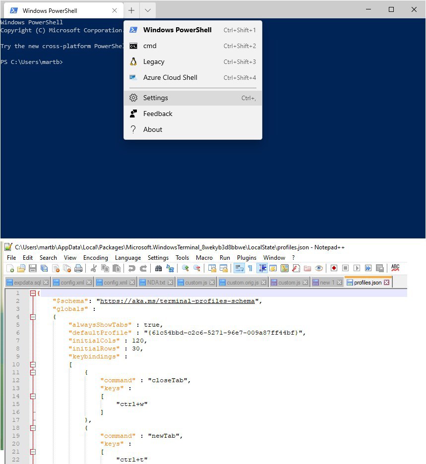Click the Save recorded macro icon
This screenshot has height=464, width=426.
pyautogui.click(x=379, y=268)
